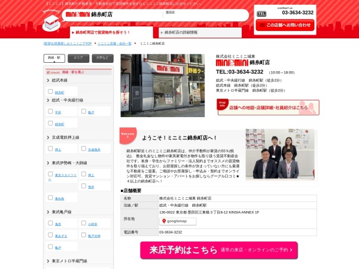Click 株式会社ミニミニ城東 錦糸町店 table cell
Viewport: 359px width, 269px height.
(238, 198)
